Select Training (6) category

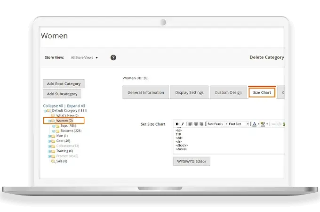[x=64, y=151]
